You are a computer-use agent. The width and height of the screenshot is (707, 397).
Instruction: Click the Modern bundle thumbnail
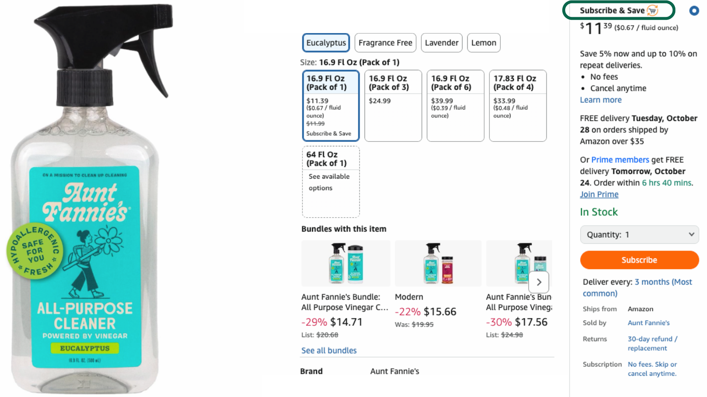click(438, 263)
